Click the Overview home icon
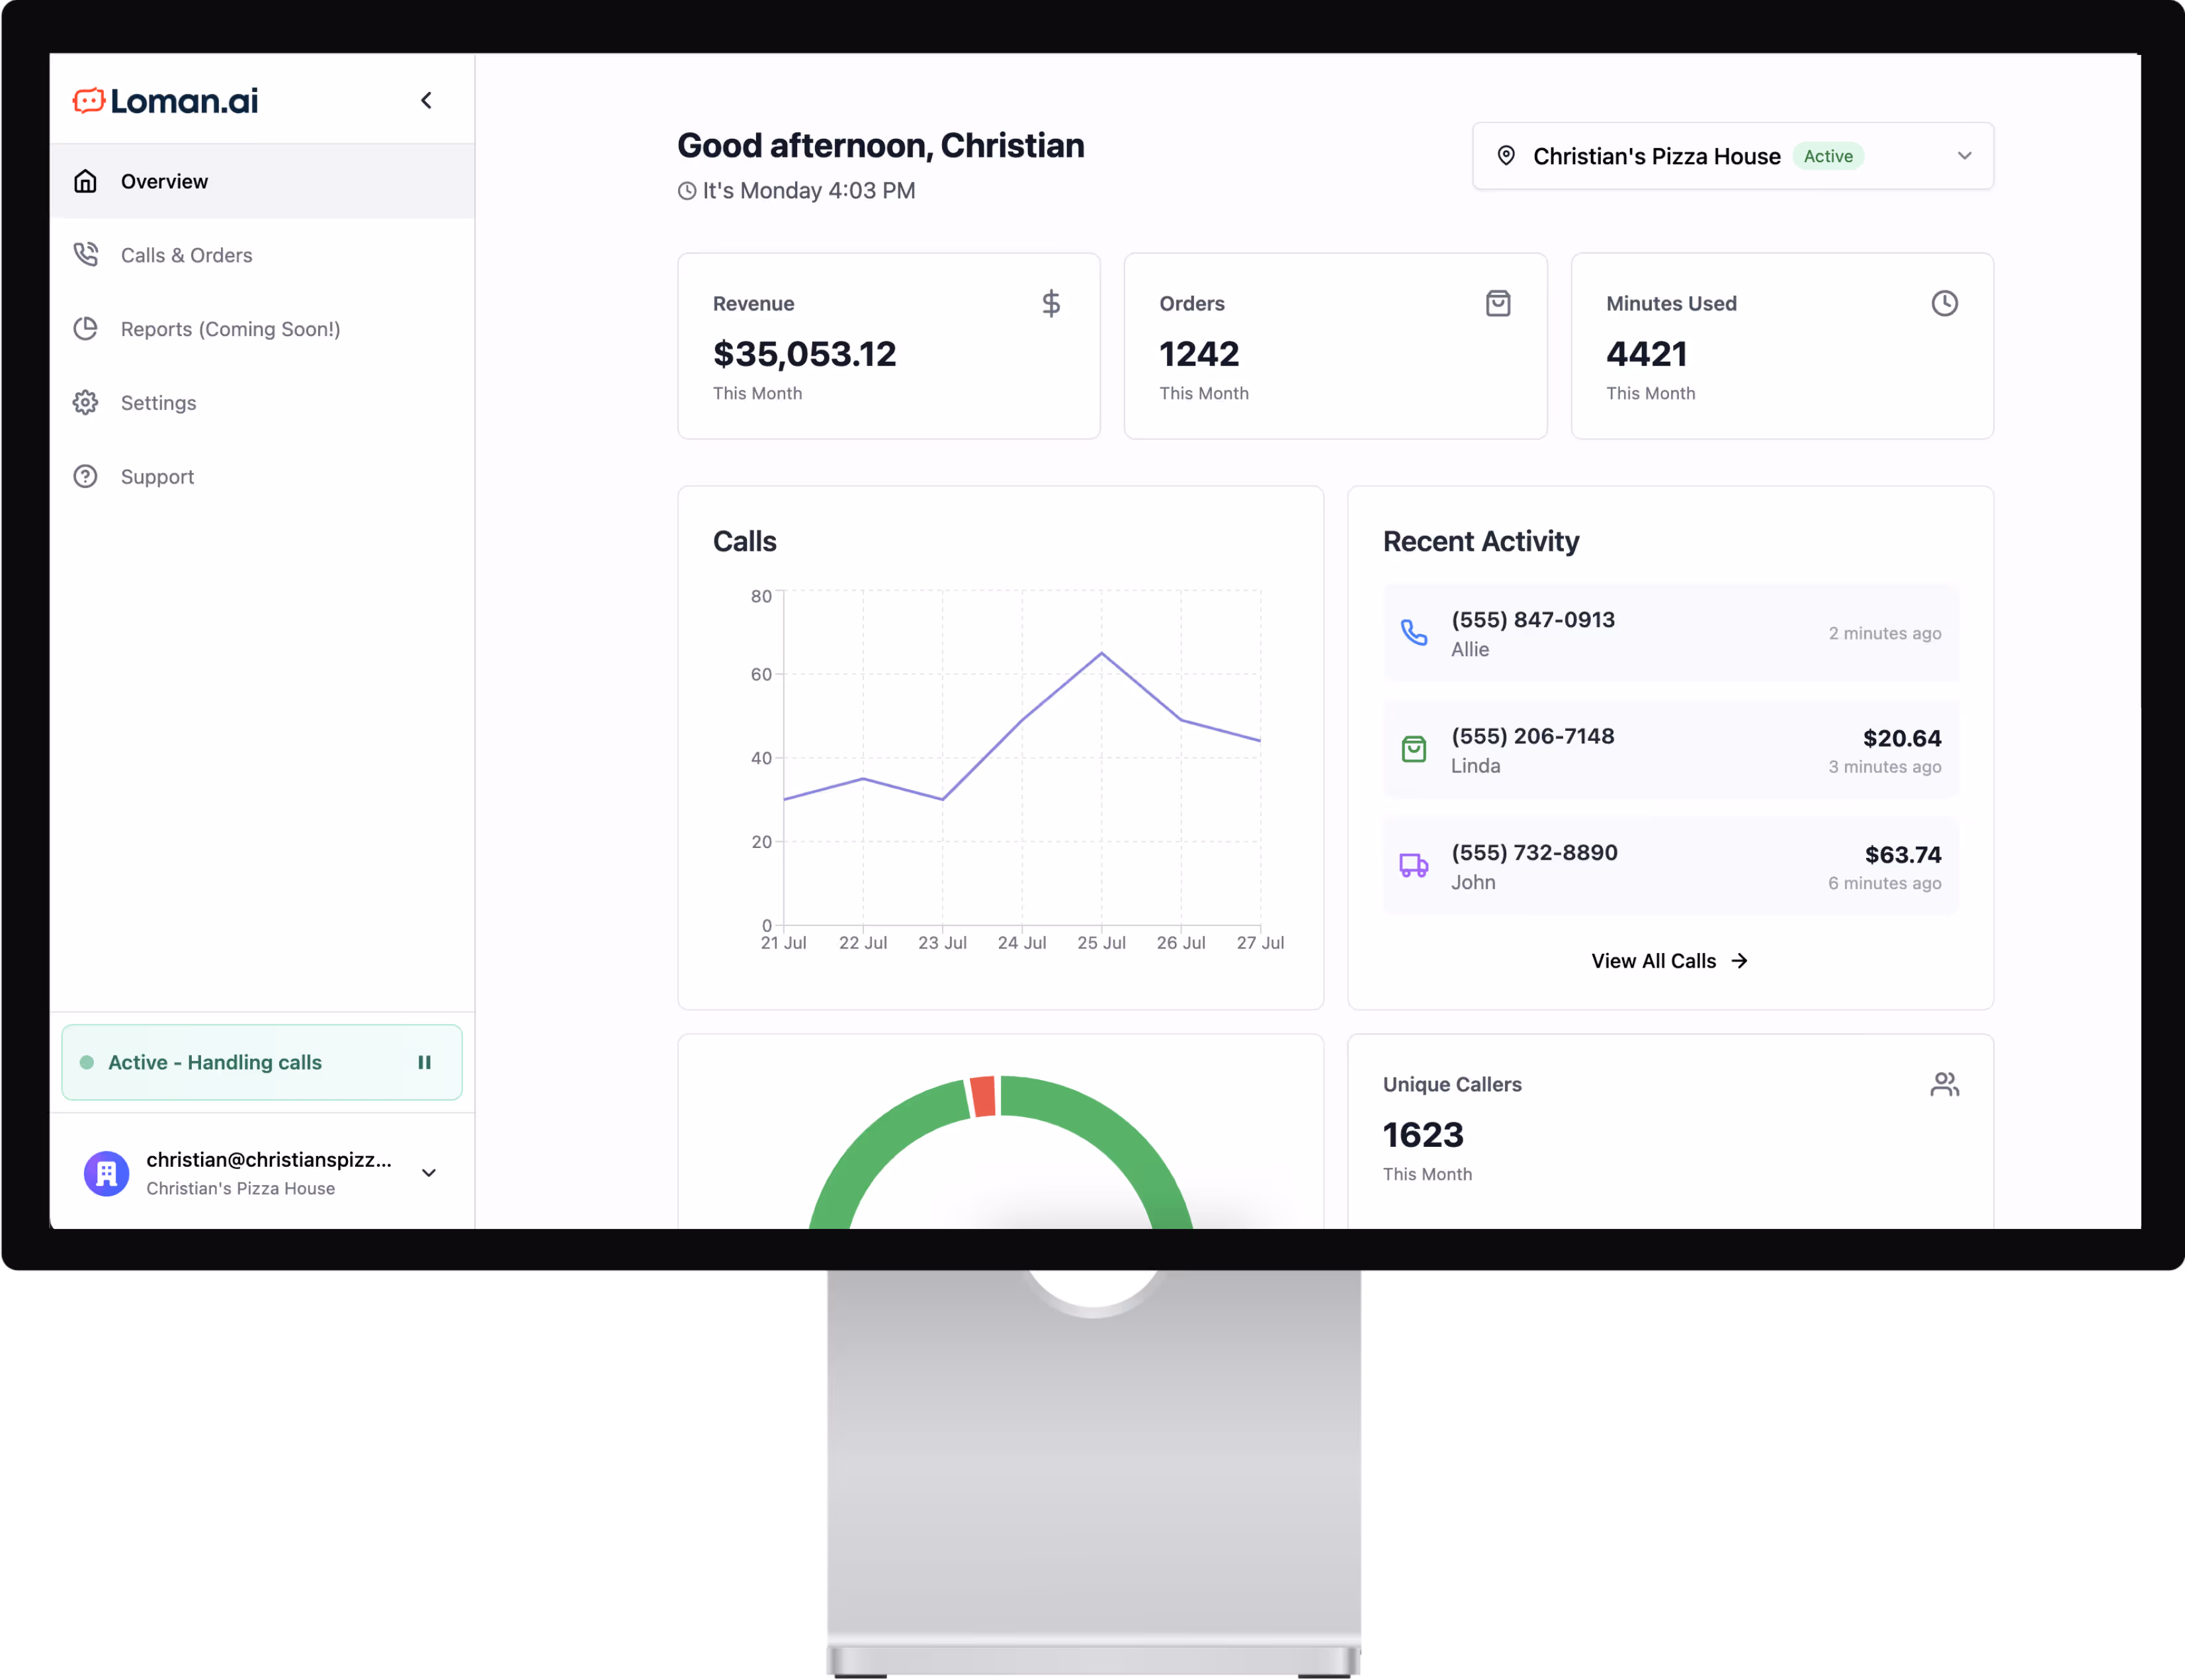Image resolution: width=2185 pixels, height=1680 pixels. pyautogui.click(x=86, y=181)
